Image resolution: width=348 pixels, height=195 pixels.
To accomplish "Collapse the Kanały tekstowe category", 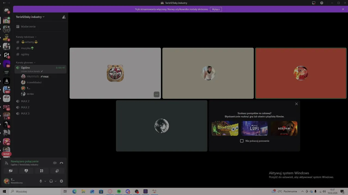I will [x=26, y=37].
